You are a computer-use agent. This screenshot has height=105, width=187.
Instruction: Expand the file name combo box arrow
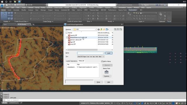pyautogui.click(x=103, y=53)
